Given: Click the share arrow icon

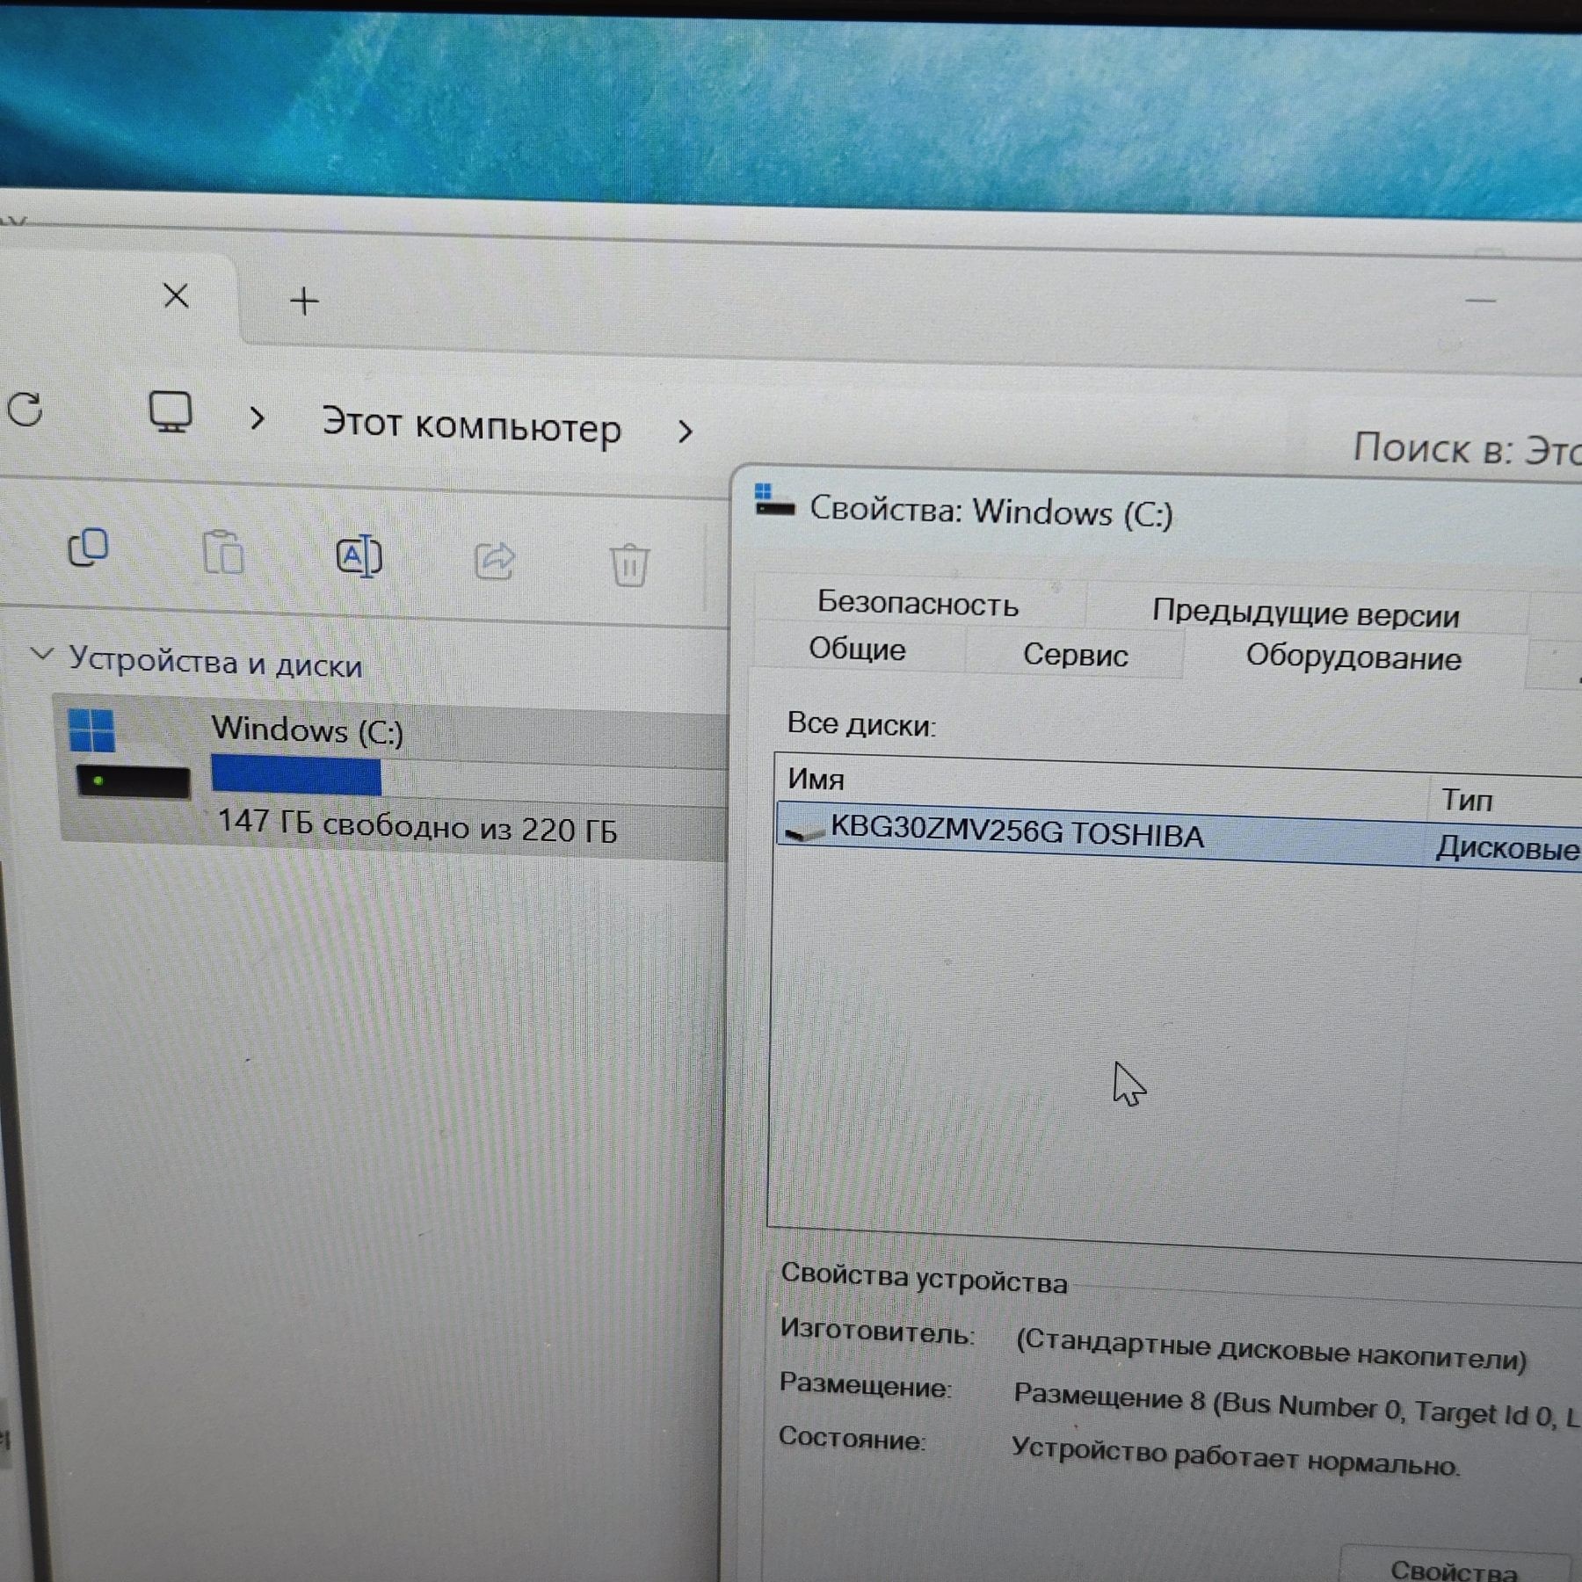Looking at the screenshot, I should point(495,561).
